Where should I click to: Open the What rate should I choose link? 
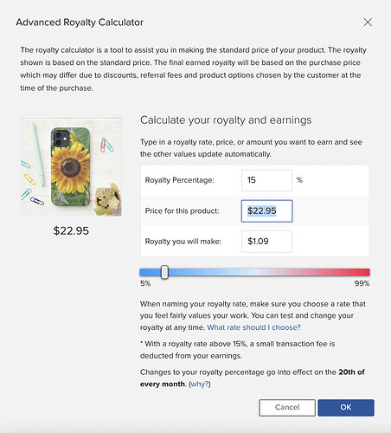pyautogui.click(x=253, y=327)
